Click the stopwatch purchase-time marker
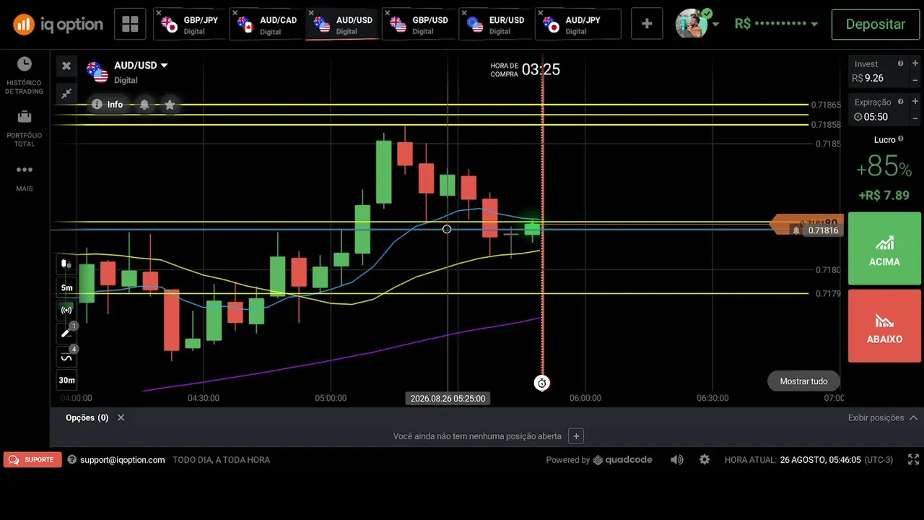This screenshot has width=924, height=520. [541, 383]
